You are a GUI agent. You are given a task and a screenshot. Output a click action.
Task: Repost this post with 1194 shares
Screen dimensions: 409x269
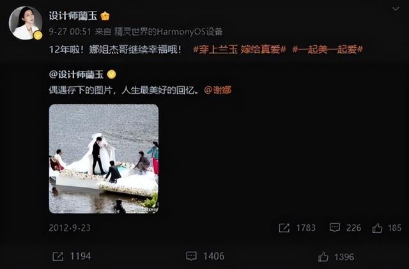(72, 256)
